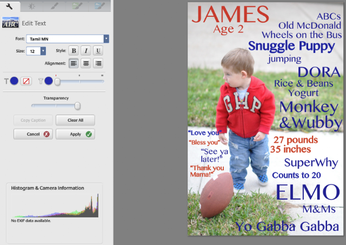Image resolution: width=346 pixels, height=245 pixels.
Task: Select the "M&Ms" text on photo
Action: pos(319,209)
